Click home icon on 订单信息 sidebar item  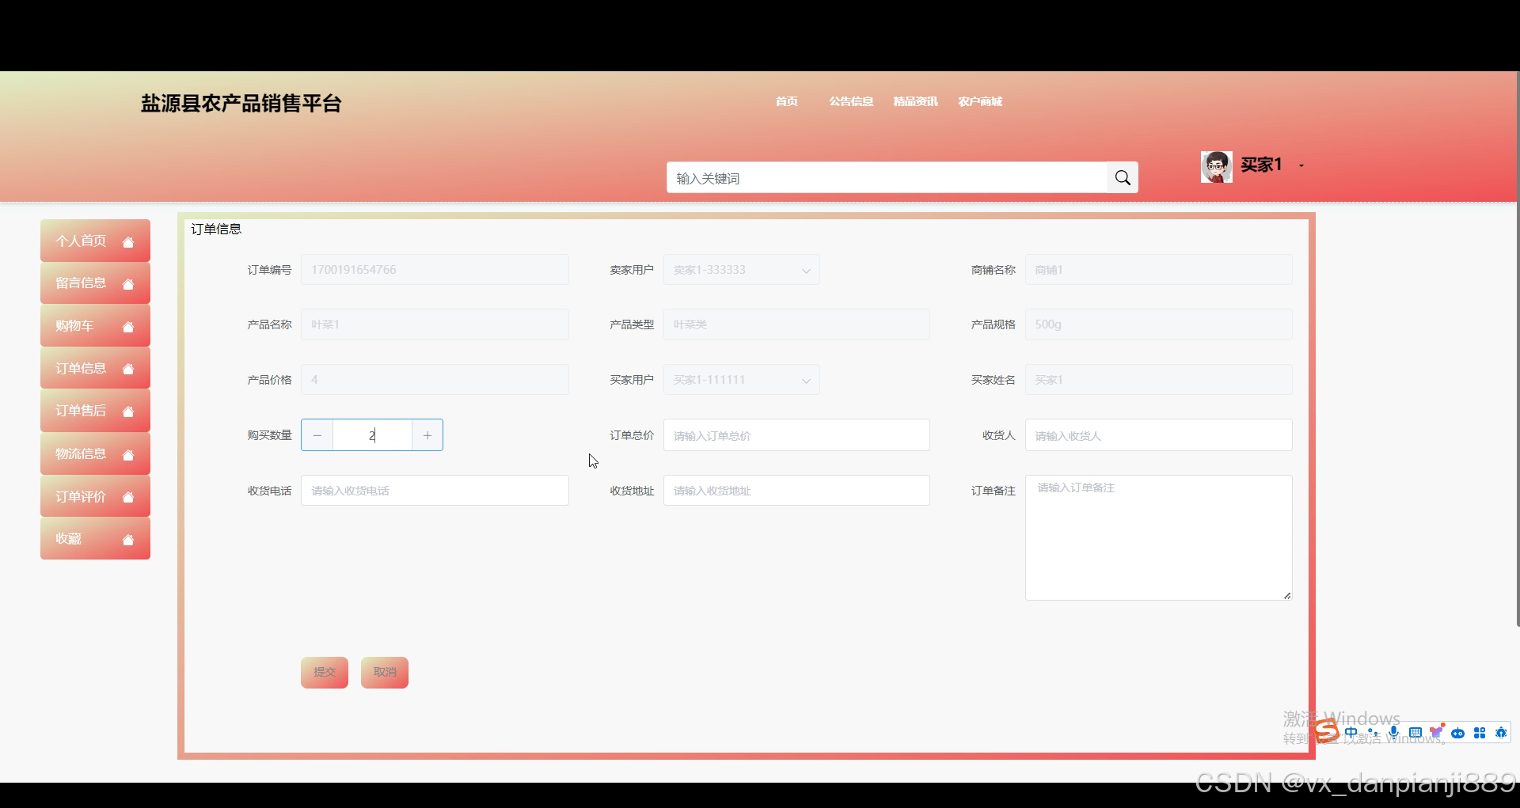(x=128, y=370)
